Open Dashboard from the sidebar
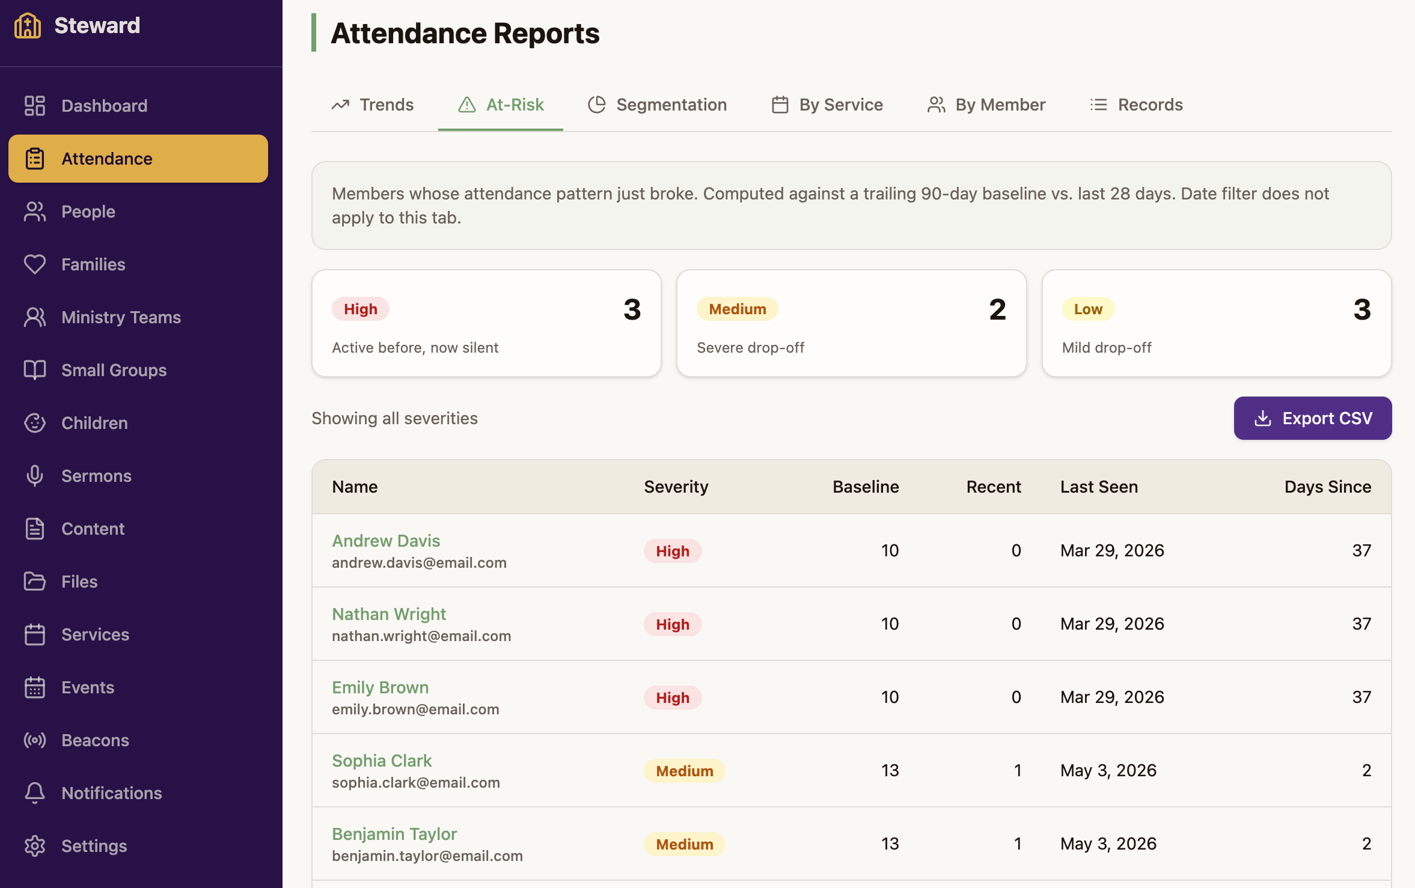 click(138, 106)
